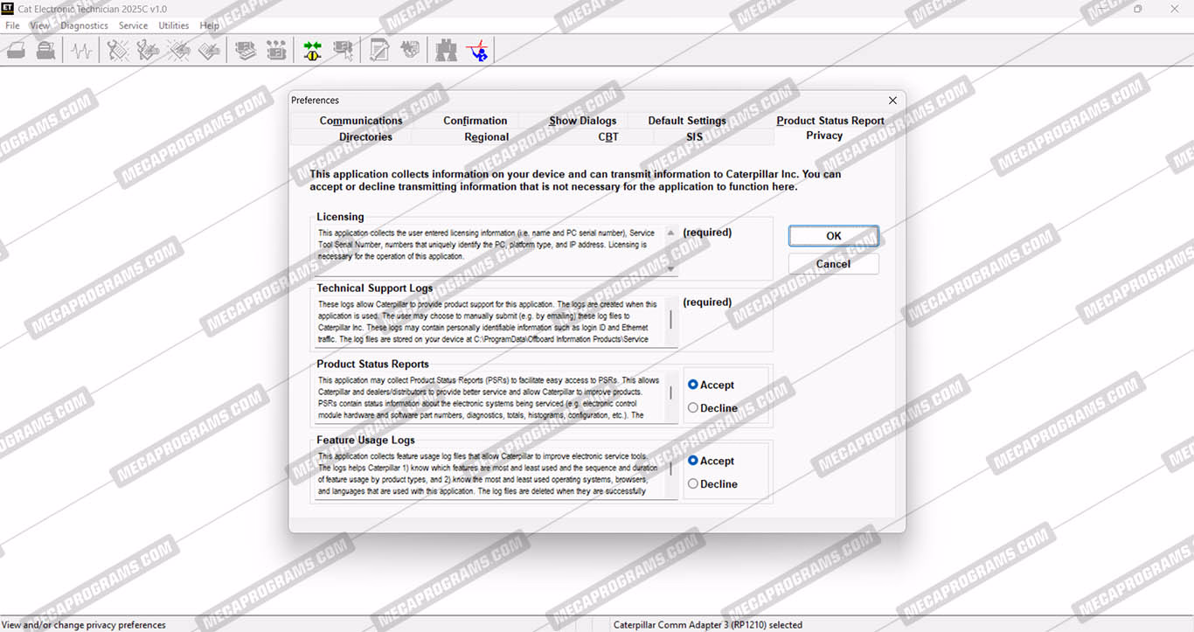Click Cancel in the Preferences dialog
This screenshot has width=1194, height=632.
click(833, 264)
